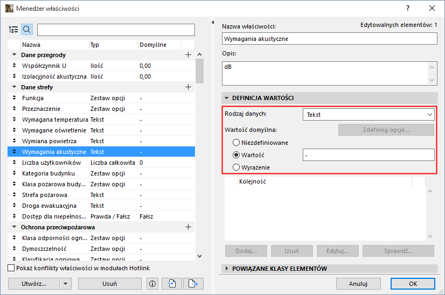Open the Utwórz dropdown arrow

[x=66, y=284]
